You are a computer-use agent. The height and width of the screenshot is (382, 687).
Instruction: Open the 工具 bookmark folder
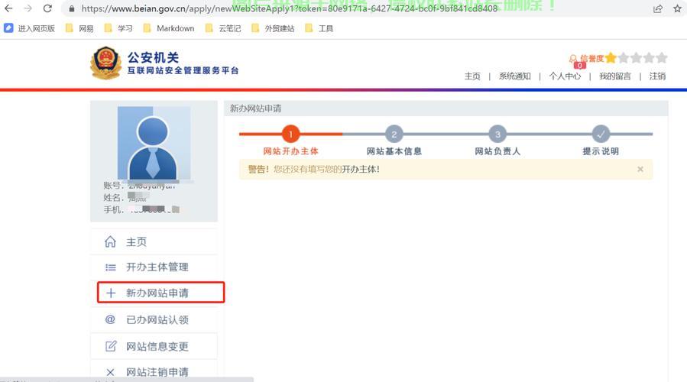point(319,28)
